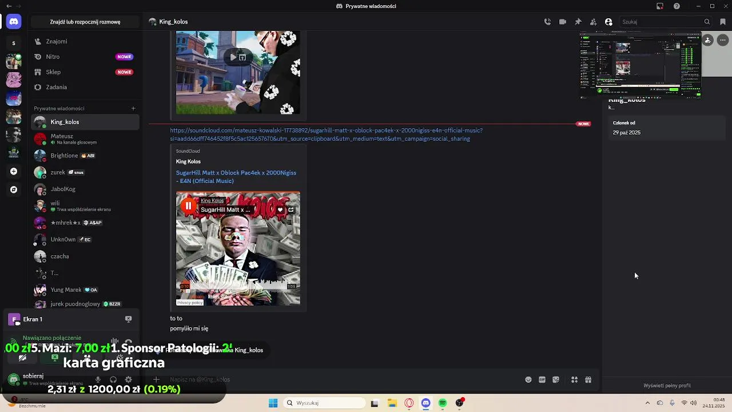Open the taskbar volume control
The image size is (732, 412).
pyautogui.click(x=694, y=403)
